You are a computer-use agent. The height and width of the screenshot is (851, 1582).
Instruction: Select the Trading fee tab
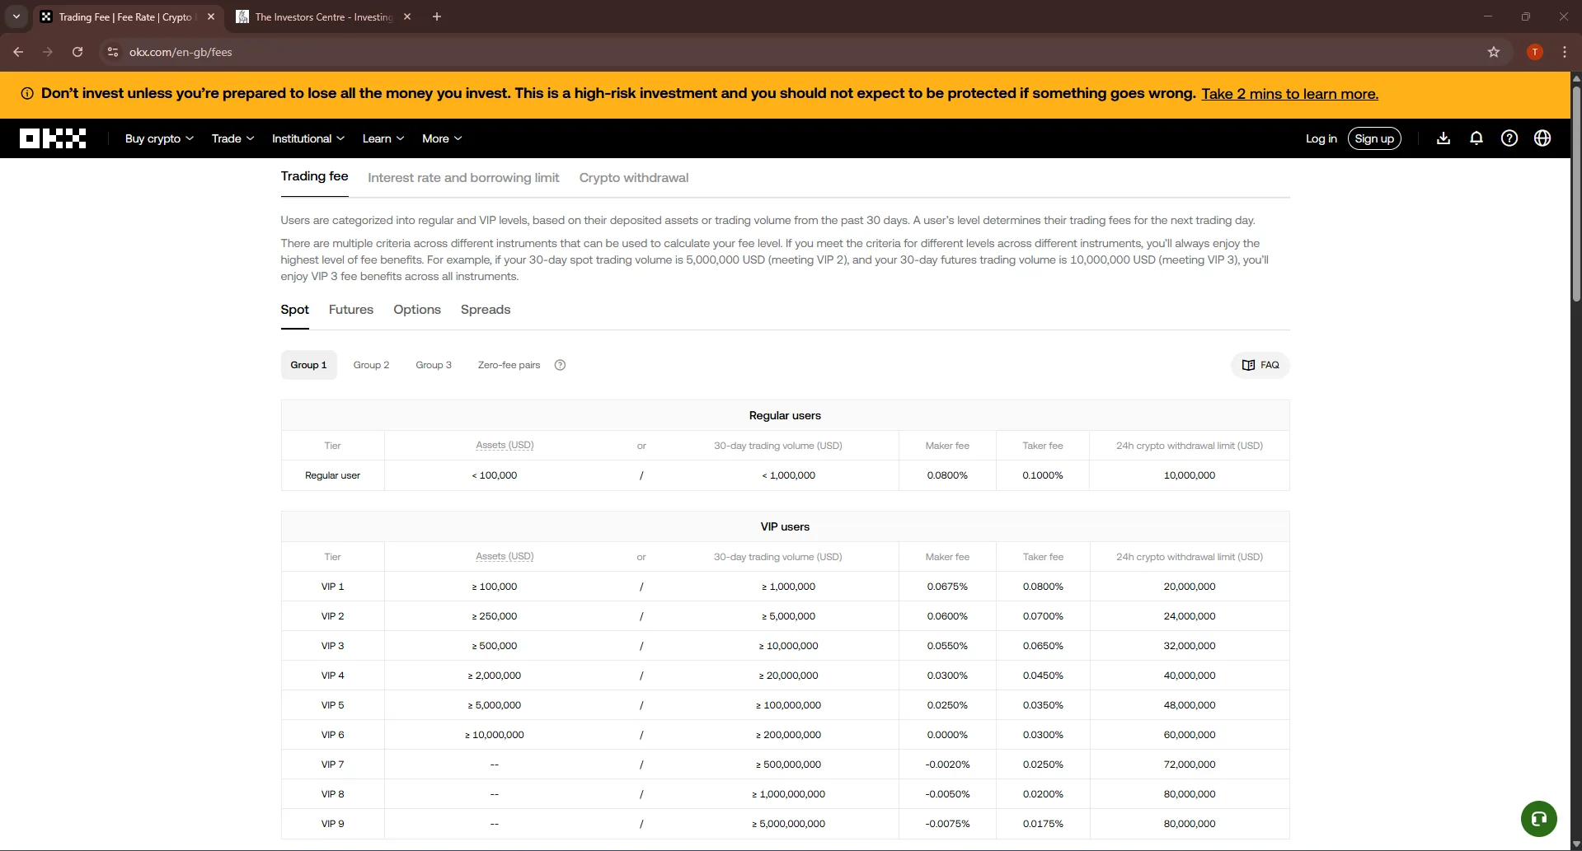(314, 176)
